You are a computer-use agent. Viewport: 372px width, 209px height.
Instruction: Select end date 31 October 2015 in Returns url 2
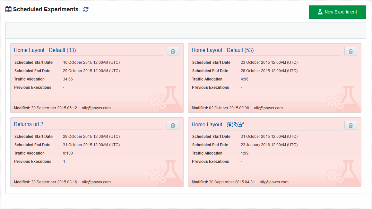pos(91,145)
